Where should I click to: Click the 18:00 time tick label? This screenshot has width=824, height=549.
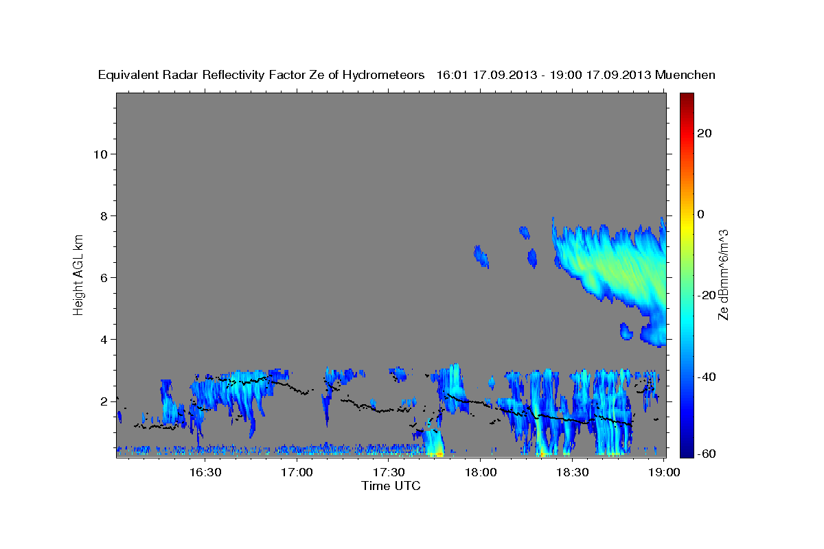[481, 472]
